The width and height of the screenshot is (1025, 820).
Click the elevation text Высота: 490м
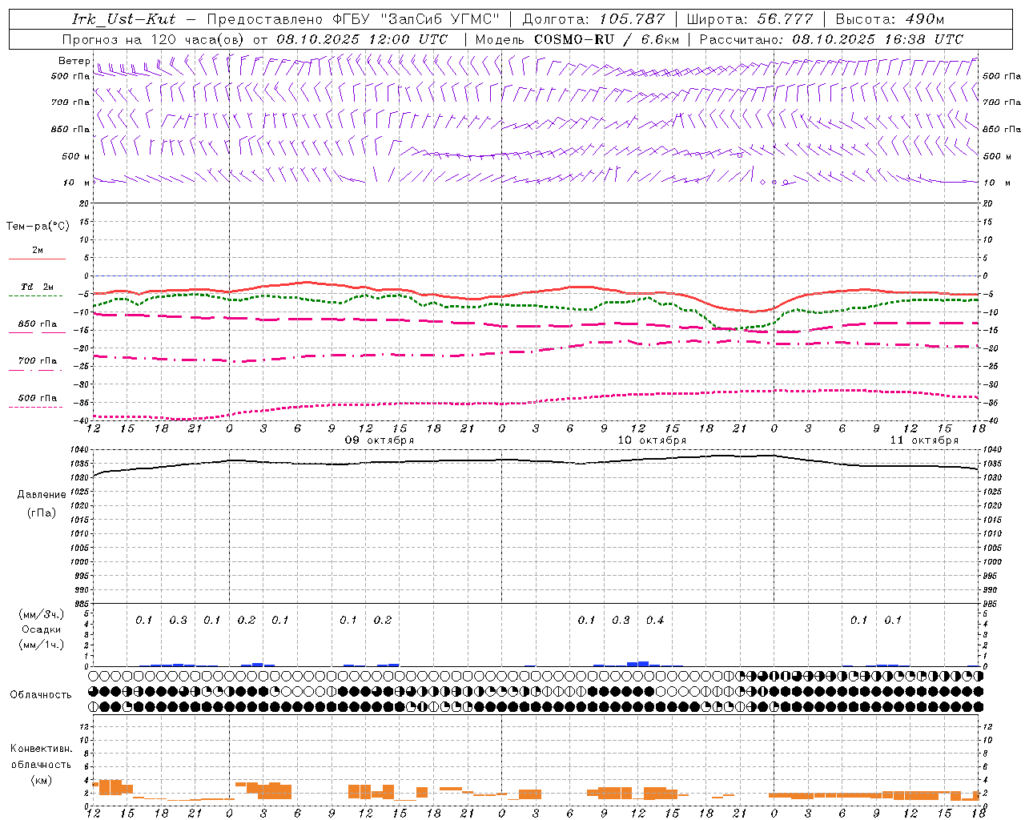(x=890, y=19)
